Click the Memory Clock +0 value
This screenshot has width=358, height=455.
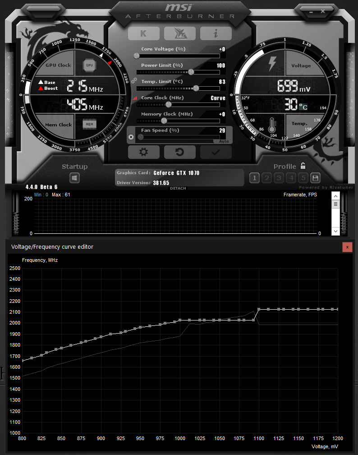click(222, 114)
